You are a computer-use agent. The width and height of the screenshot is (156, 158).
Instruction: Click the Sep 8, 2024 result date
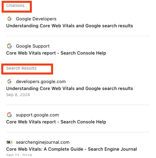point(18,94)
